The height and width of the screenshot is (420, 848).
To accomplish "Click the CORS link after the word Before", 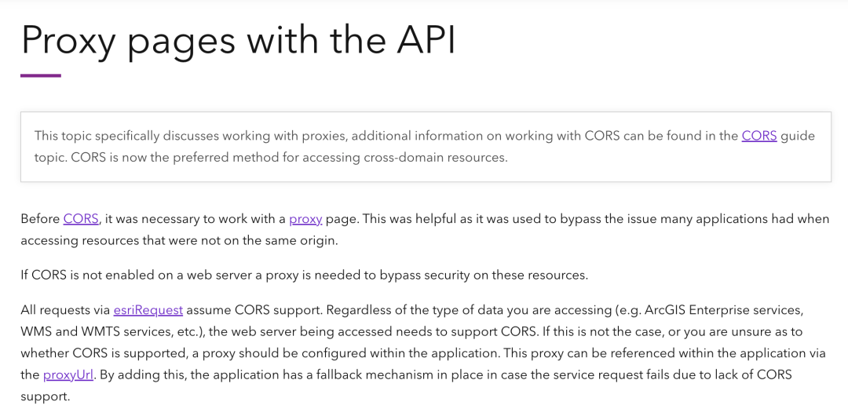I will 81,219.
